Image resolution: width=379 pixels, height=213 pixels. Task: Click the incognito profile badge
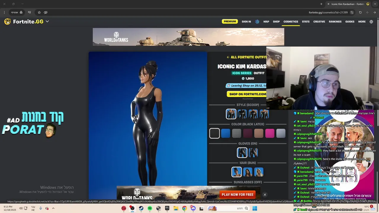click(x=17, y=12)
